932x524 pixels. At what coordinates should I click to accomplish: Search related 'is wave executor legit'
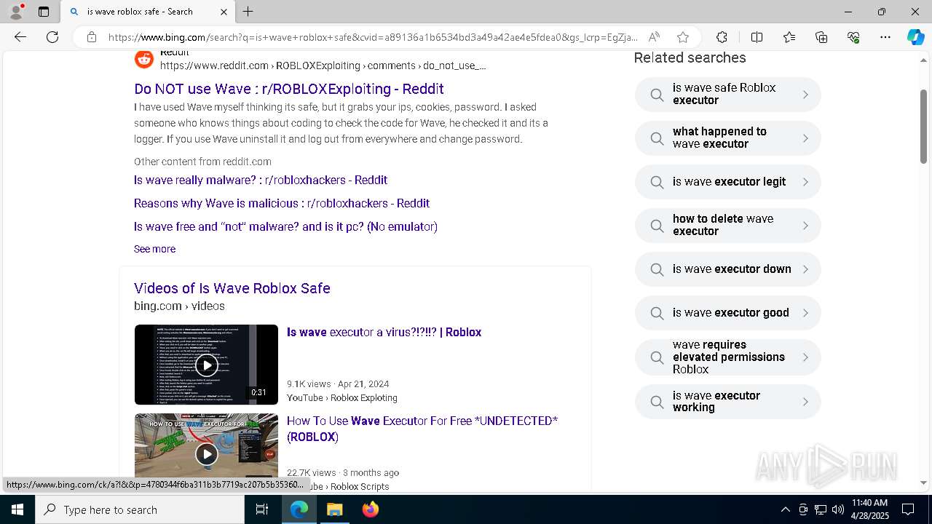click(x=728, y=182)
